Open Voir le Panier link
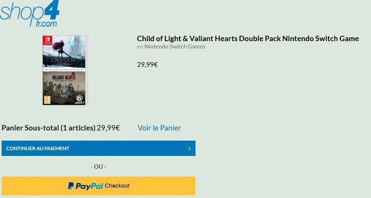Screen dimensions: 371x198 point(159,128)
